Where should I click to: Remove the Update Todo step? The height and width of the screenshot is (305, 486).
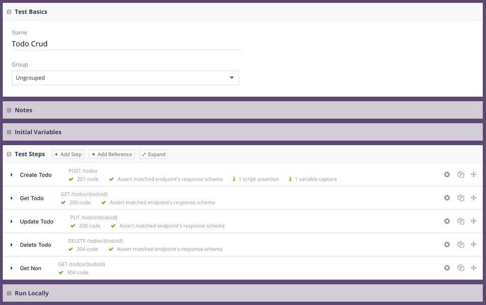[x=447, y=221]
